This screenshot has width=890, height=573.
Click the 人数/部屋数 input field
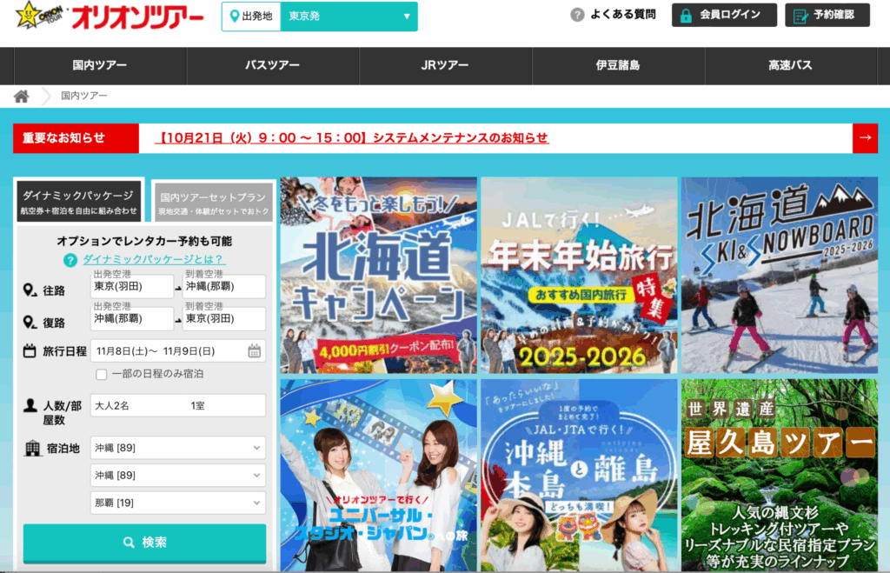178,405
